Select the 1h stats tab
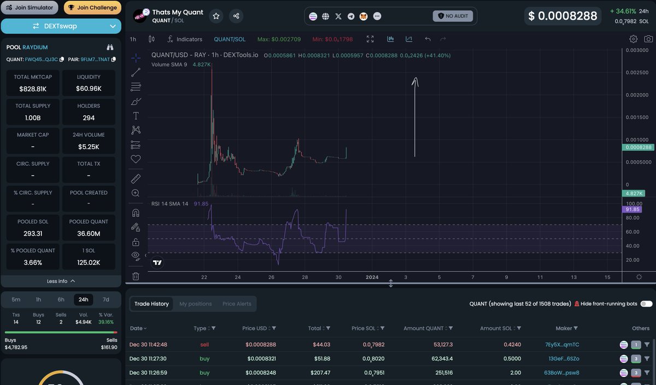This screenshot has width=656, height=385. pyautogui.click(x=38, y=300)
